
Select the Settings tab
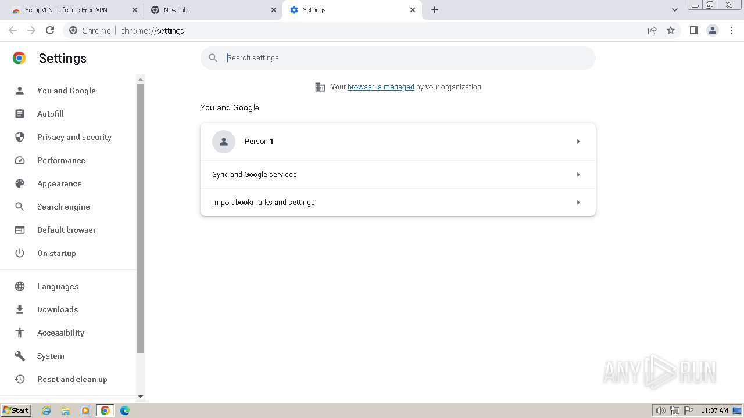(352, 10)
